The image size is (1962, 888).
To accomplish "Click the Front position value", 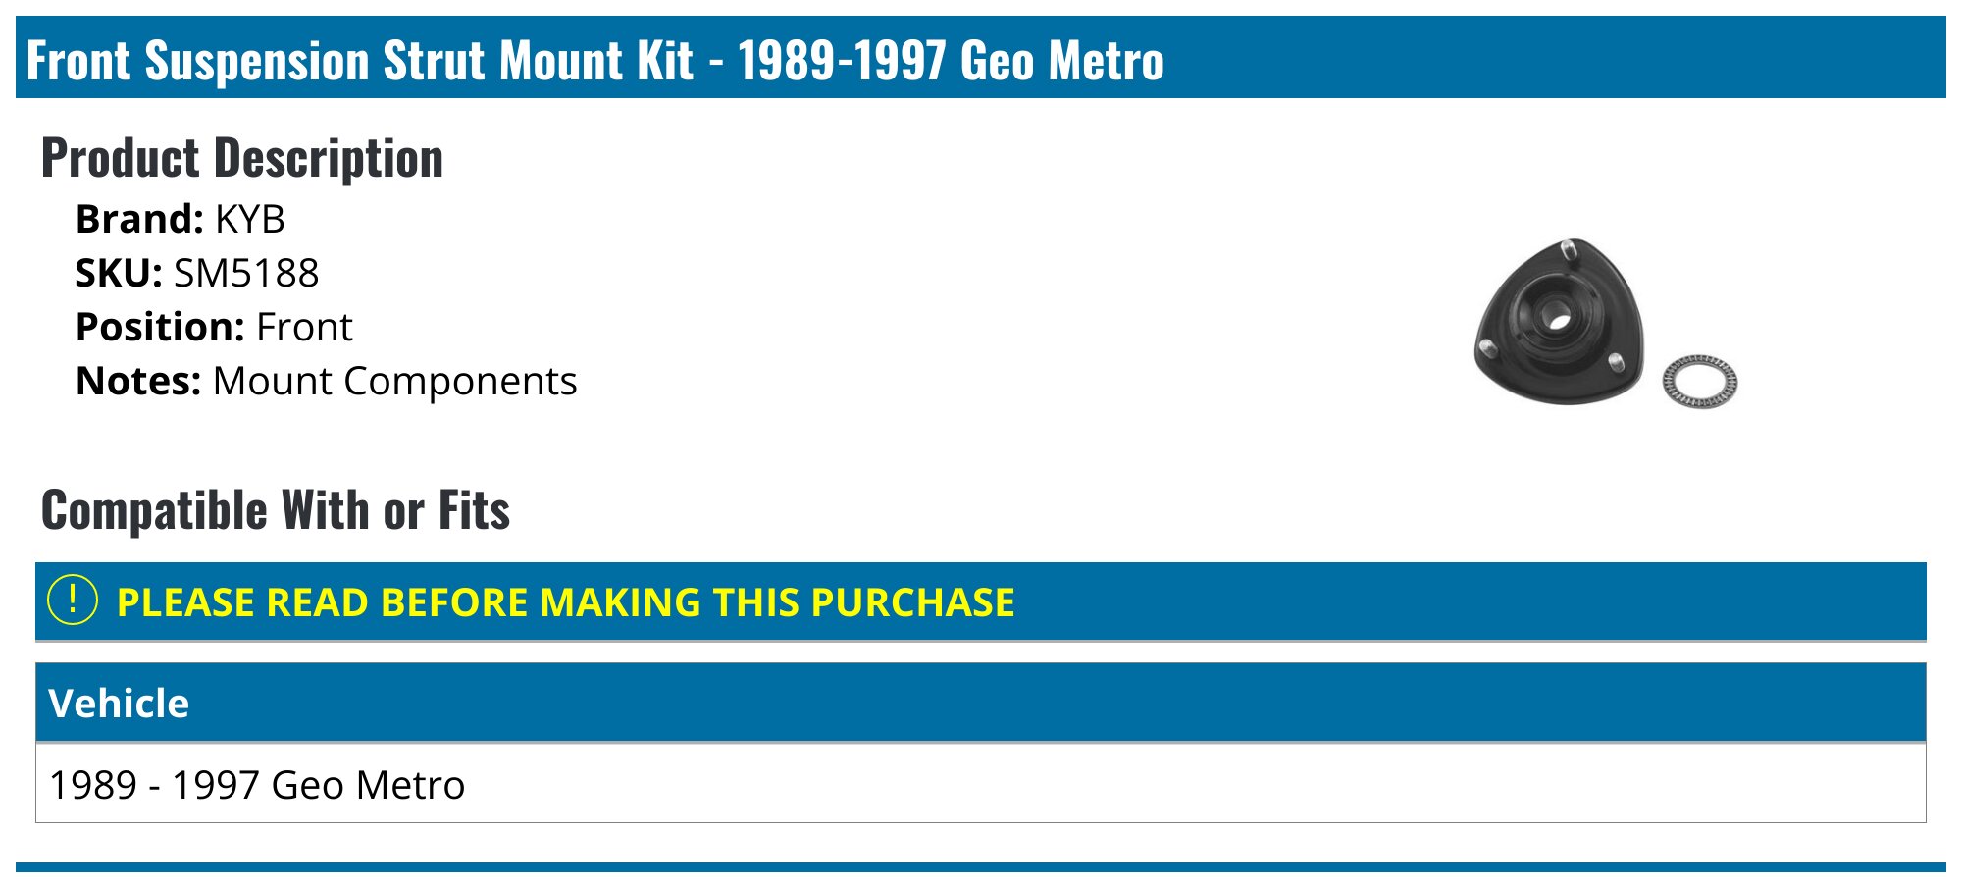I will 304,327.
